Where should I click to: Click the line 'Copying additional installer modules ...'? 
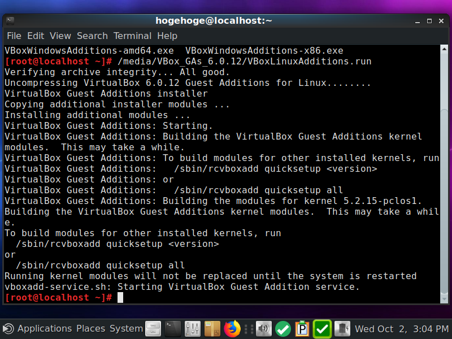coord(117,105)
